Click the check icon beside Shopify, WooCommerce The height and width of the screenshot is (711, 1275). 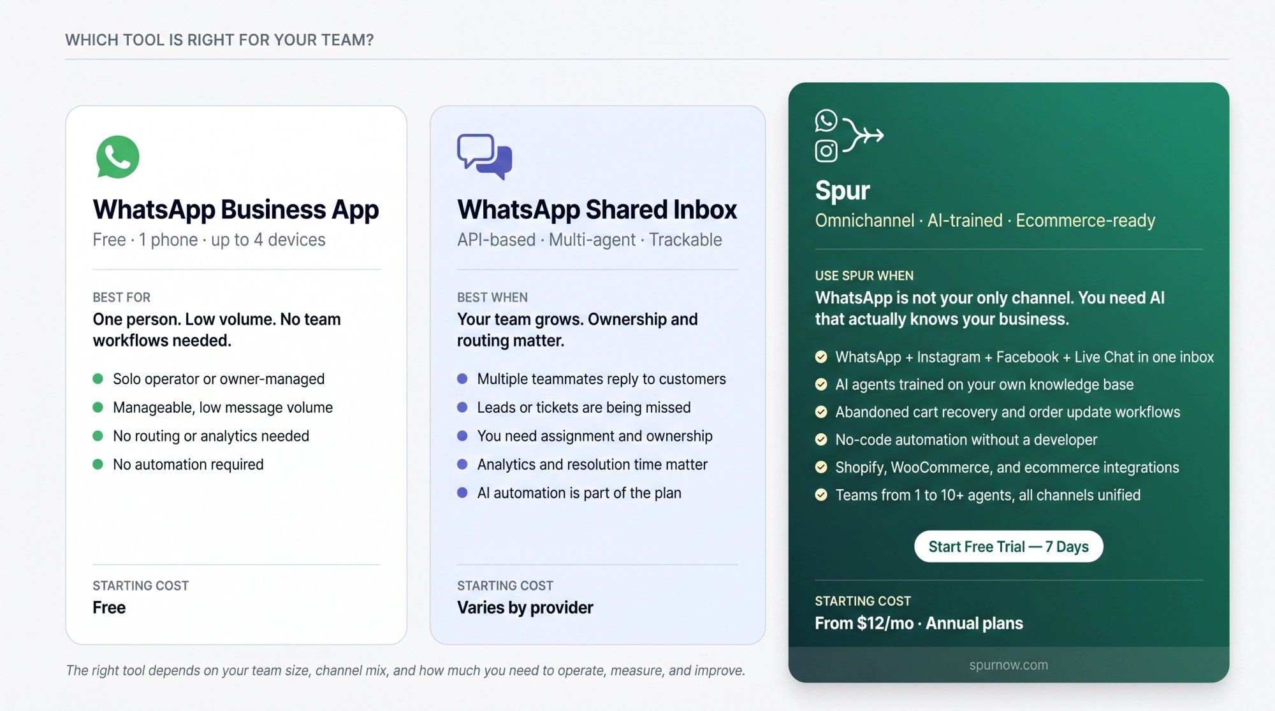coord(821,467)
